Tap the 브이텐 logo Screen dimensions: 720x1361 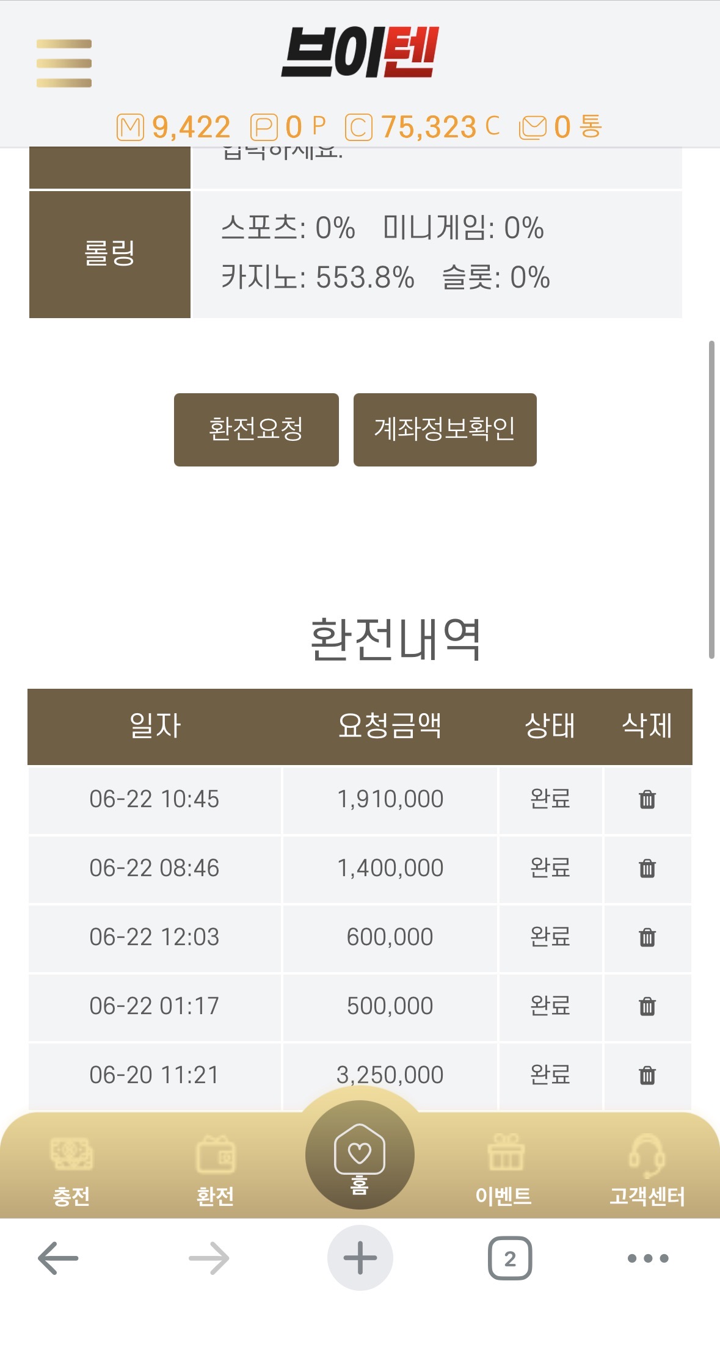coord(360,53)
